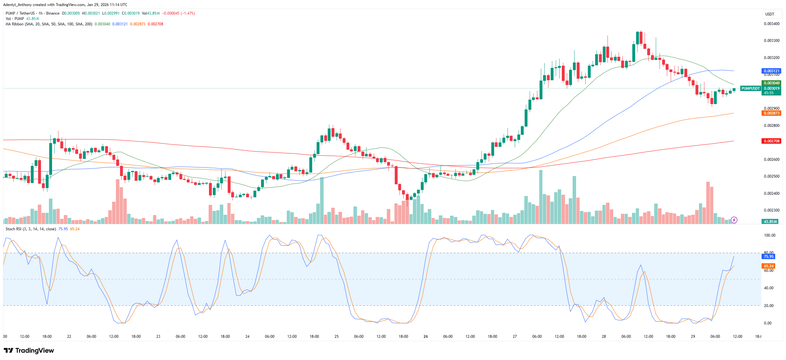The image size is (786, 360).
Task: Click the TradingView logo at the bottom
Action: 29,350
